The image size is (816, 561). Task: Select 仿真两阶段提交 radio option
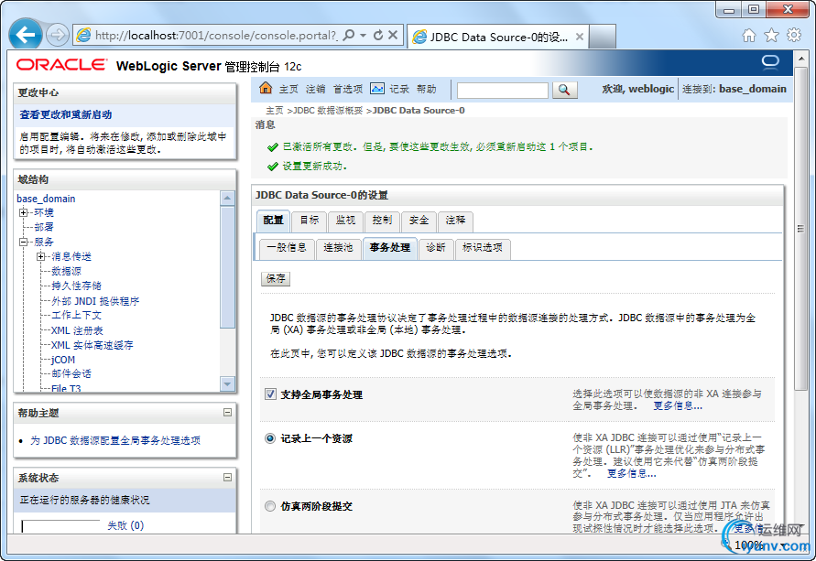coord(270,506)
